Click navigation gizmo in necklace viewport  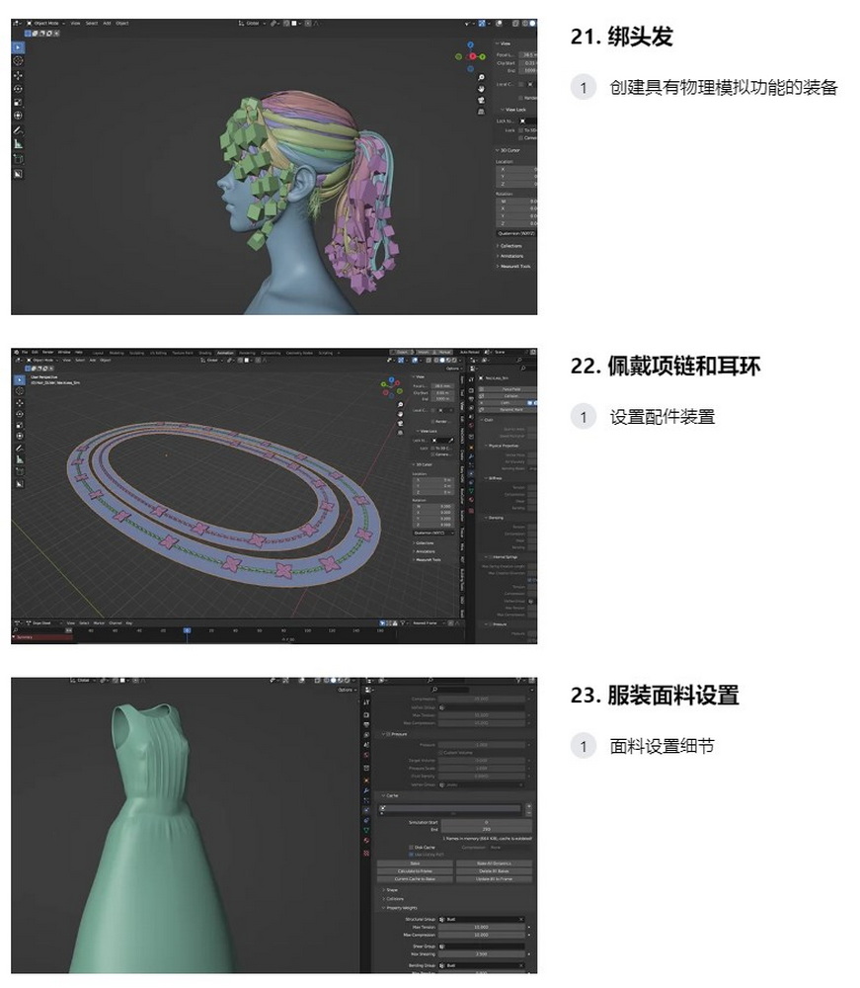pos(392,387)
